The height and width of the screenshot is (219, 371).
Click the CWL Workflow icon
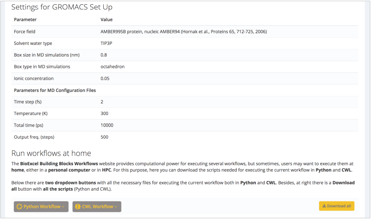[78, 206]
